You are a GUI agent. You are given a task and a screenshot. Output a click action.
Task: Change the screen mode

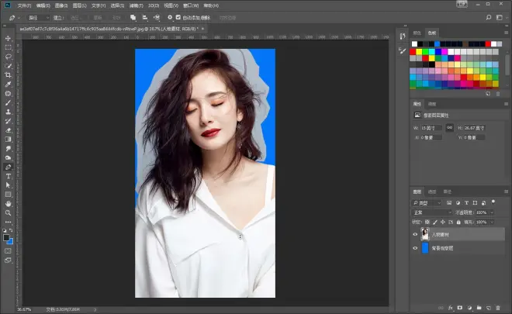tap(8, 261)
